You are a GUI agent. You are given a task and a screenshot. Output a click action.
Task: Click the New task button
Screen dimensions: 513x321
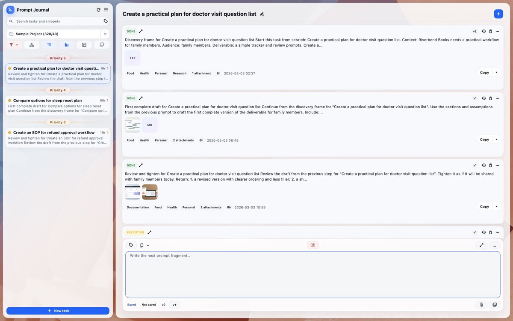pos(58,311)
